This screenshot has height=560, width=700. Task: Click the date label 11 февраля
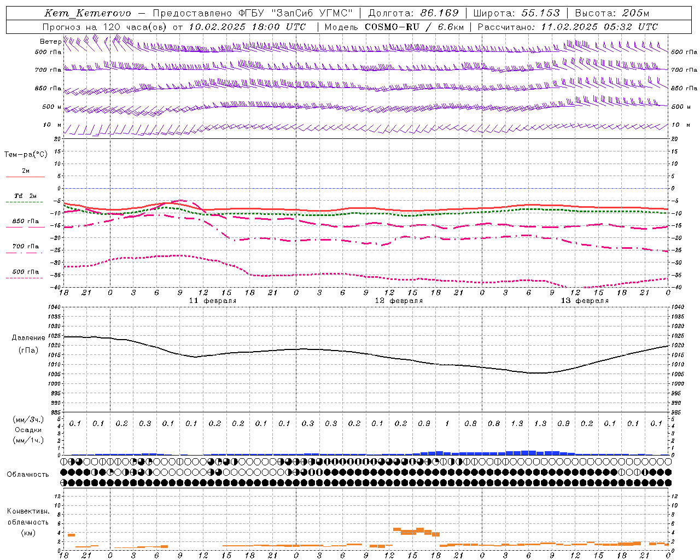[213, 301]
